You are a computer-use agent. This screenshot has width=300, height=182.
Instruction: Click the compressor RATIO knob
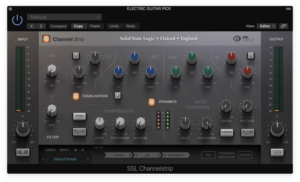pyautogui.click(x=100, y=123)
